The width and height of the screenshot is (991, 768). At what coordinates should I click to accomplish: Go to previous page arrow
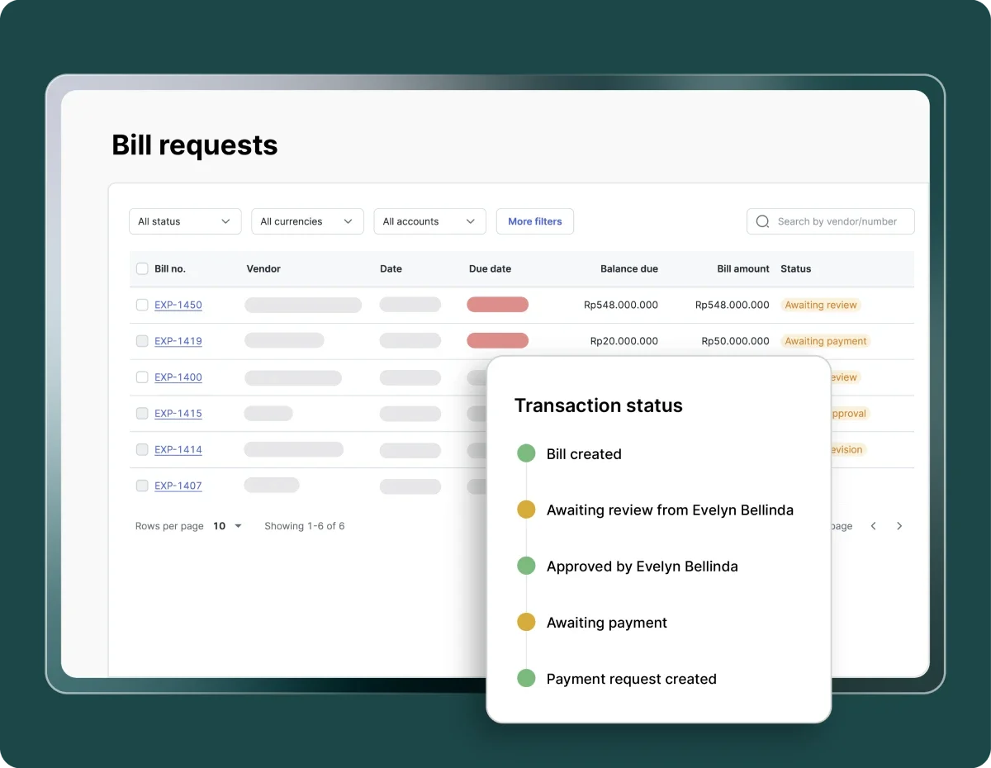coord(873,526)
